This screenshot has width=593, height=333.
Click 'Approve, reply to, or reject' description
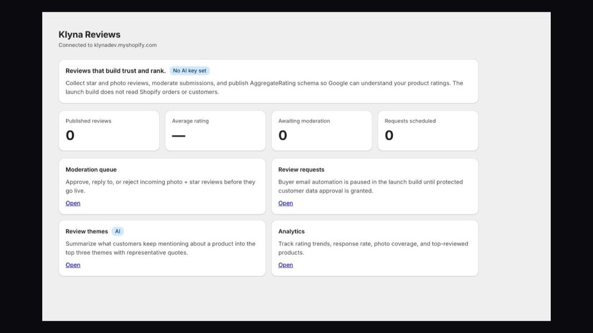click(x=160, y=186)
